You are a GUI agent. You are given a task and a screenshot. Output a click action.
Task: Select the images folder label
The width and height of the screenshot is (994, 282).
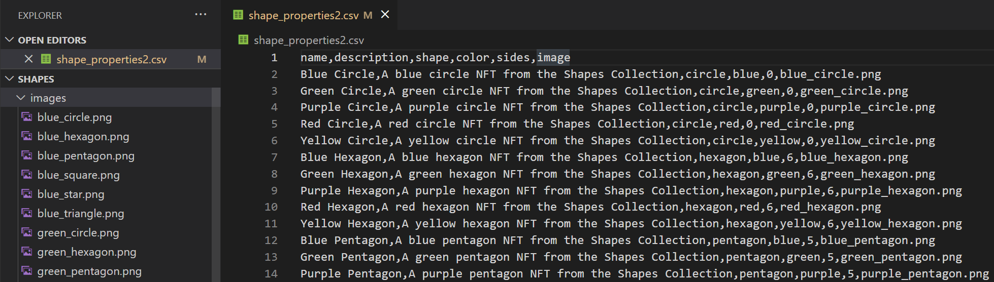[48, 98]
